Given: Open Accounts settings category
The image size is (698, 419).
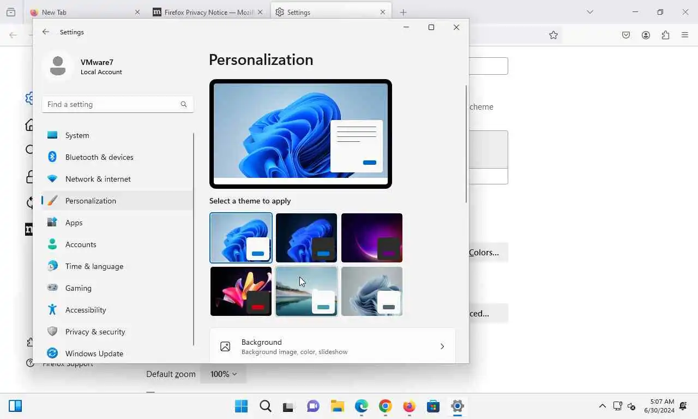Looking at the screenshot, I should 117,244.
